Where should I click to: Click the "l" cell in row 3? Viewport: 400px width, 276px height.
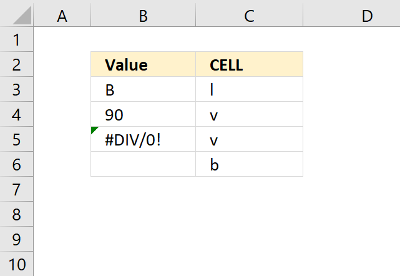point(249,90)
